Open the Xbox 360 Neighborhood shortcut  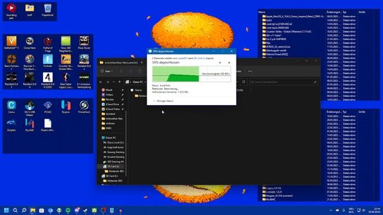(66, 44)
